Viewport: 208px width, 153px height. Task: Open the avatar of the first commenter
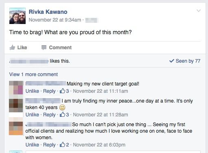(x=16, y=87)
